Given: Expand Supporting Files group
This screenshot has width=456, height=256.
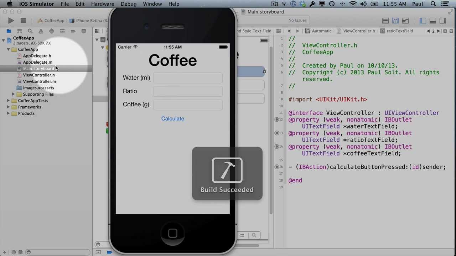Looking at the screenshot, I should 13,94.
